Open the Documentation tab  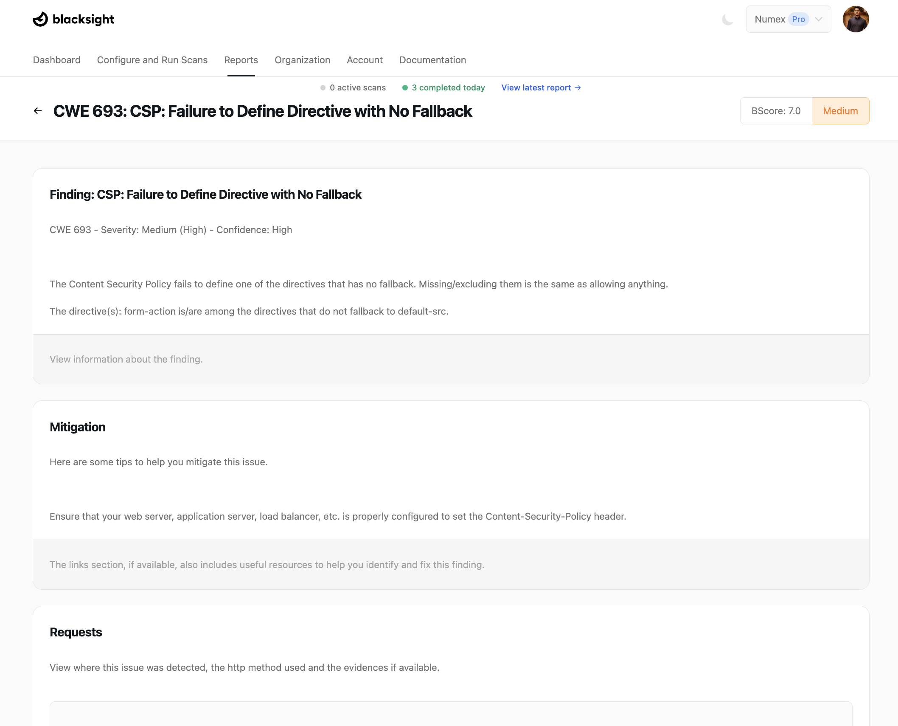[432, 60]
